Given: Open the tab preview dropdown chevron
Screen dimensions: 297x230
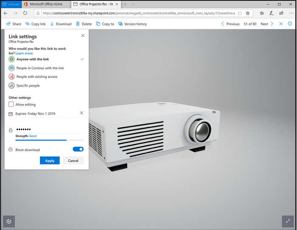Looking at the screenshot, I should tap(133, 4).
